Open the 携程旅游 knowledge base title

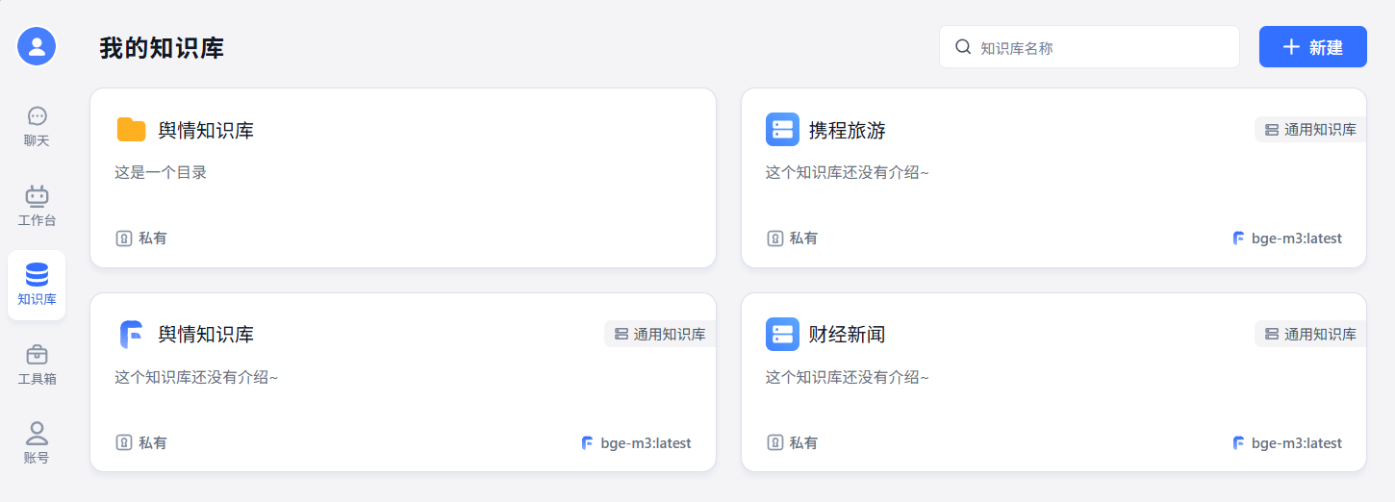(x=847, y=130)
